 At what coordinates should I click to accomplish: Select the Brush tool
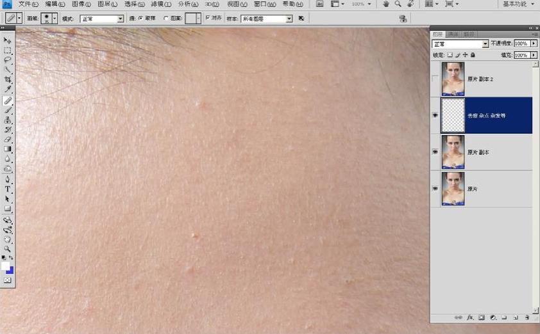click(x=7, y=110)
